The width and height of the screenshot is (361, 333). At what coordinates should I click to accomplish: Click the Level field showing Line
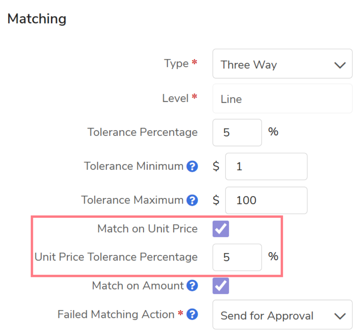point(282,99)
